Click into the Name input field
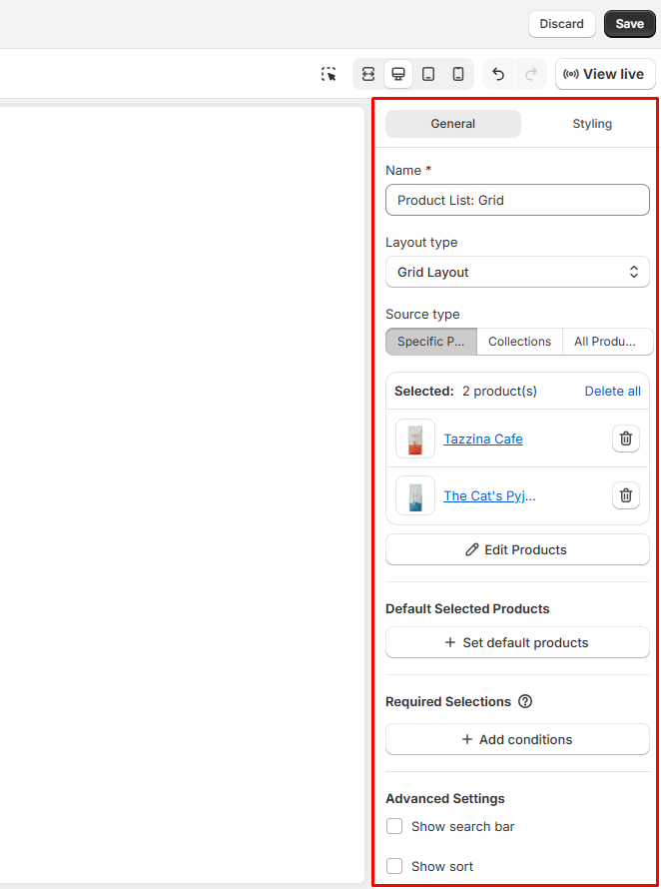Image resolution: width=661 pixels, height=889 pixels. [517, 200]
